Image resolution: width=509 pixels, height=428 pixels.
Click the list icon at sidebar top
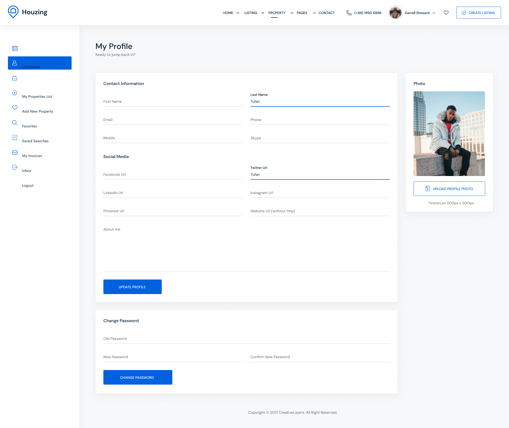coord(15,48)
